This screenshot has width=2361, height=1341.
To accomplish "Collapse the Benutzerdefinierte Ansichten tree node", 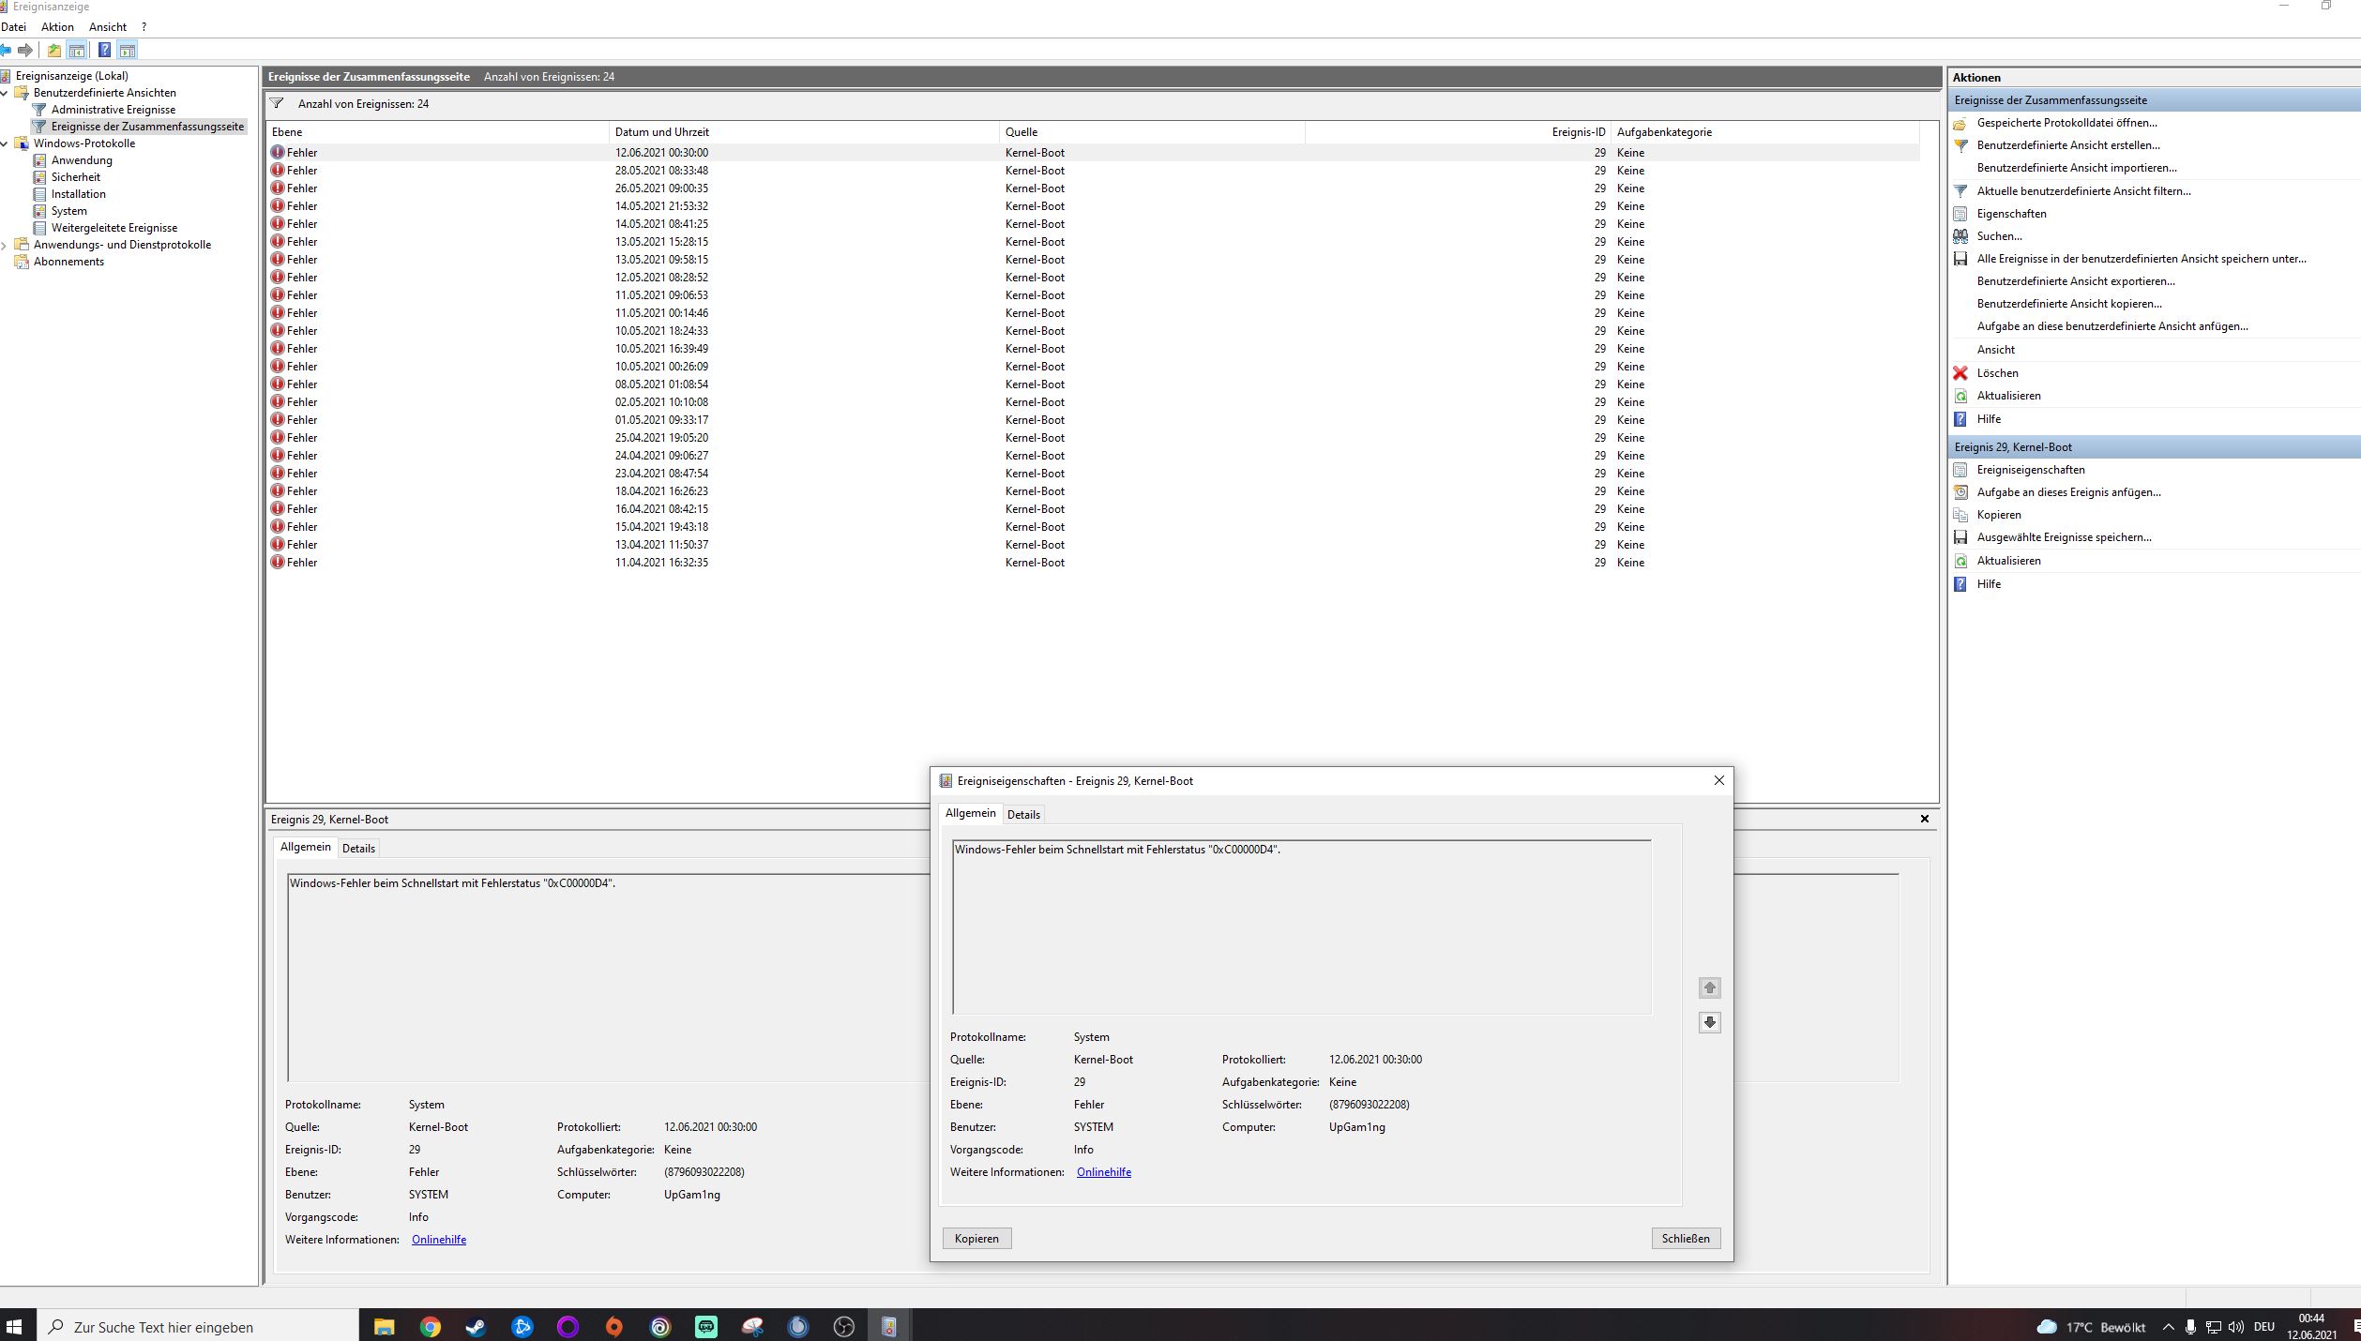I will pos(5,93).
